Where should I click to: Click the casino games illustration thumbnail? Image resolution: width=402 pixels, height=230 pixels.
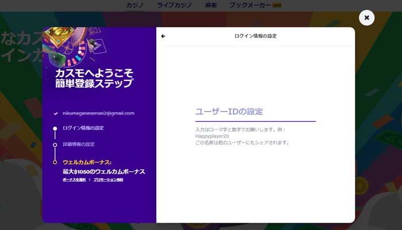pyautogui.click(x=75, y=47)
